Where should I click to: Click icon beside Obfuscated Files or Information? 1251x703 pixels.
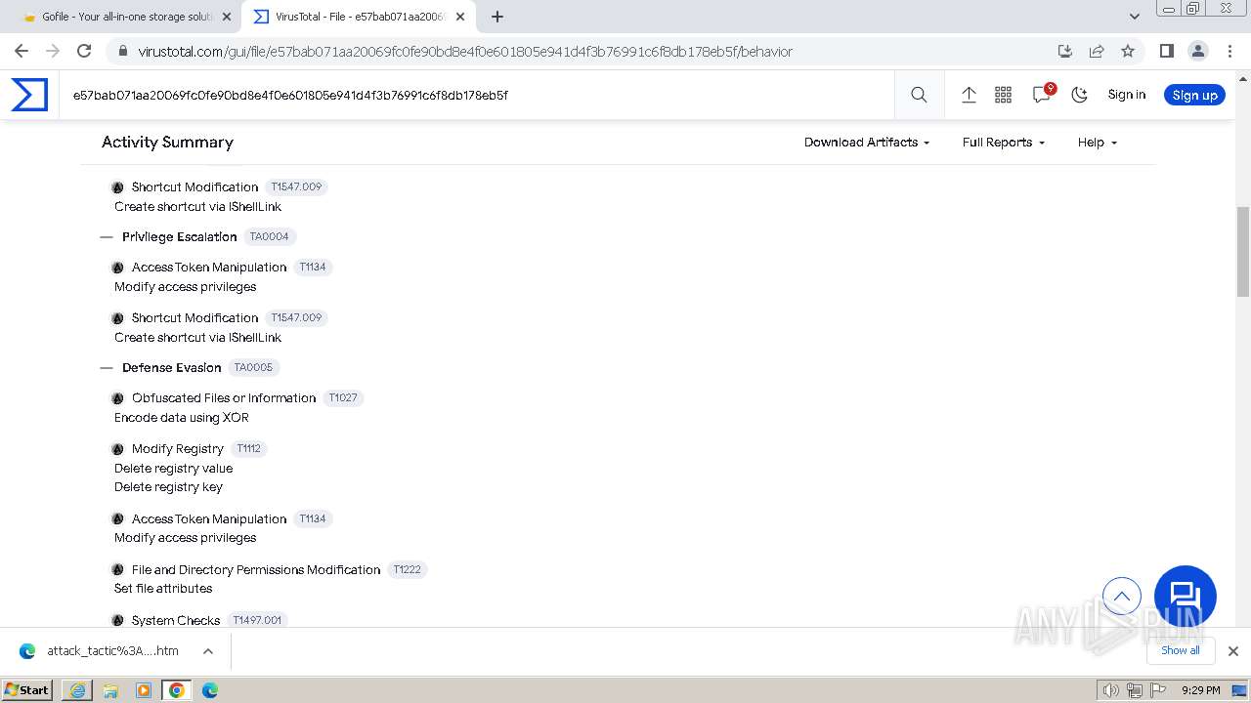point(118,398)
